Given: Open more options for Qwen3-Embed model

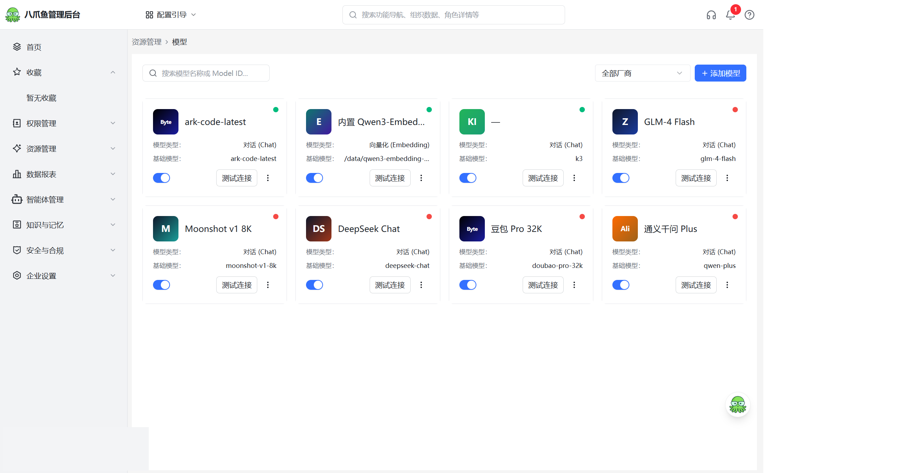Looking at the screenshot, I should coord(421,178).
